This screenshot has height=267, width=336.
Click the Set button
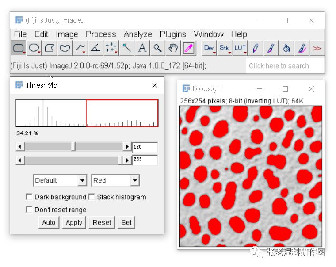click(x=126, y=222)
